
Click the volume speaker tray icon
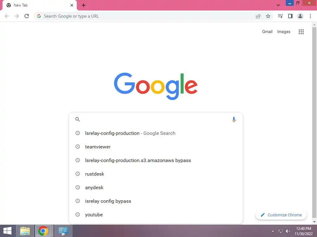pyautogui.click(x=288, y=231)
